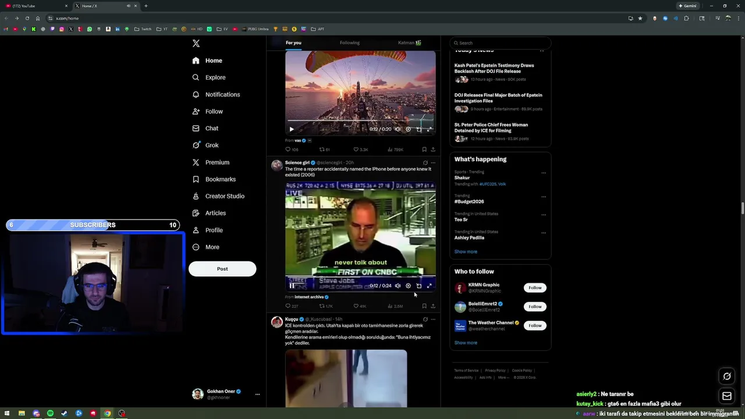Open settings gear on Steve Jobs video
The image size is (745, 419).
pos(408,286)
